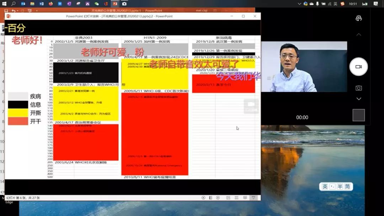This screenshot has height=216, width=384.
Task: Expand the panel using the upward chevron
Action: pyautogui.click(x=358, y=34)
